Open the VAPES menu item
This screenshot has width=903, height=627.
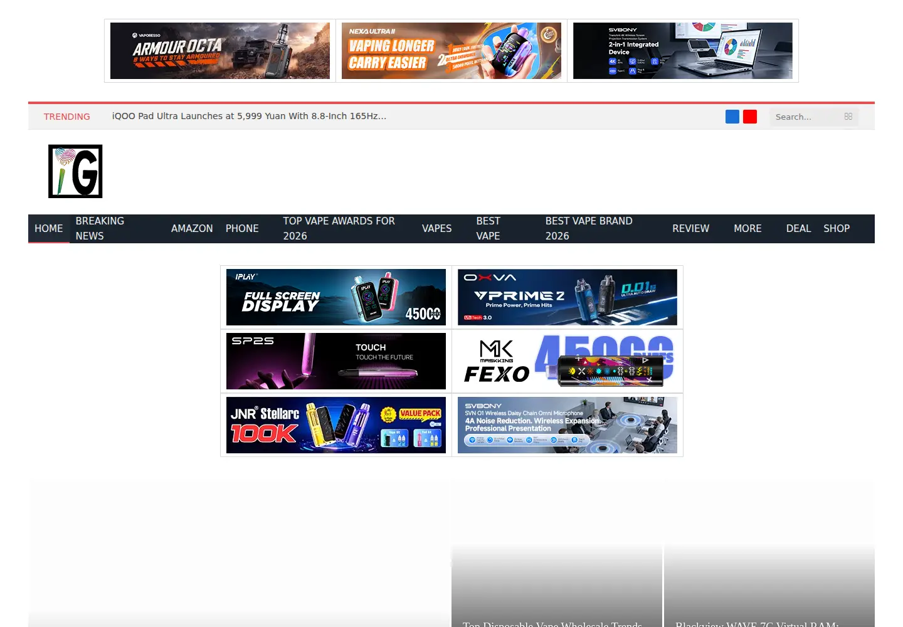coord(436,229)
